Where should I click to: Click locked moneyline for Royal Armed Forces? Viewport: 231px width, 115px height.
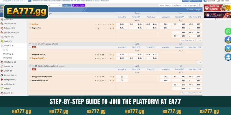pyautogui.click(x=122, y=80)
